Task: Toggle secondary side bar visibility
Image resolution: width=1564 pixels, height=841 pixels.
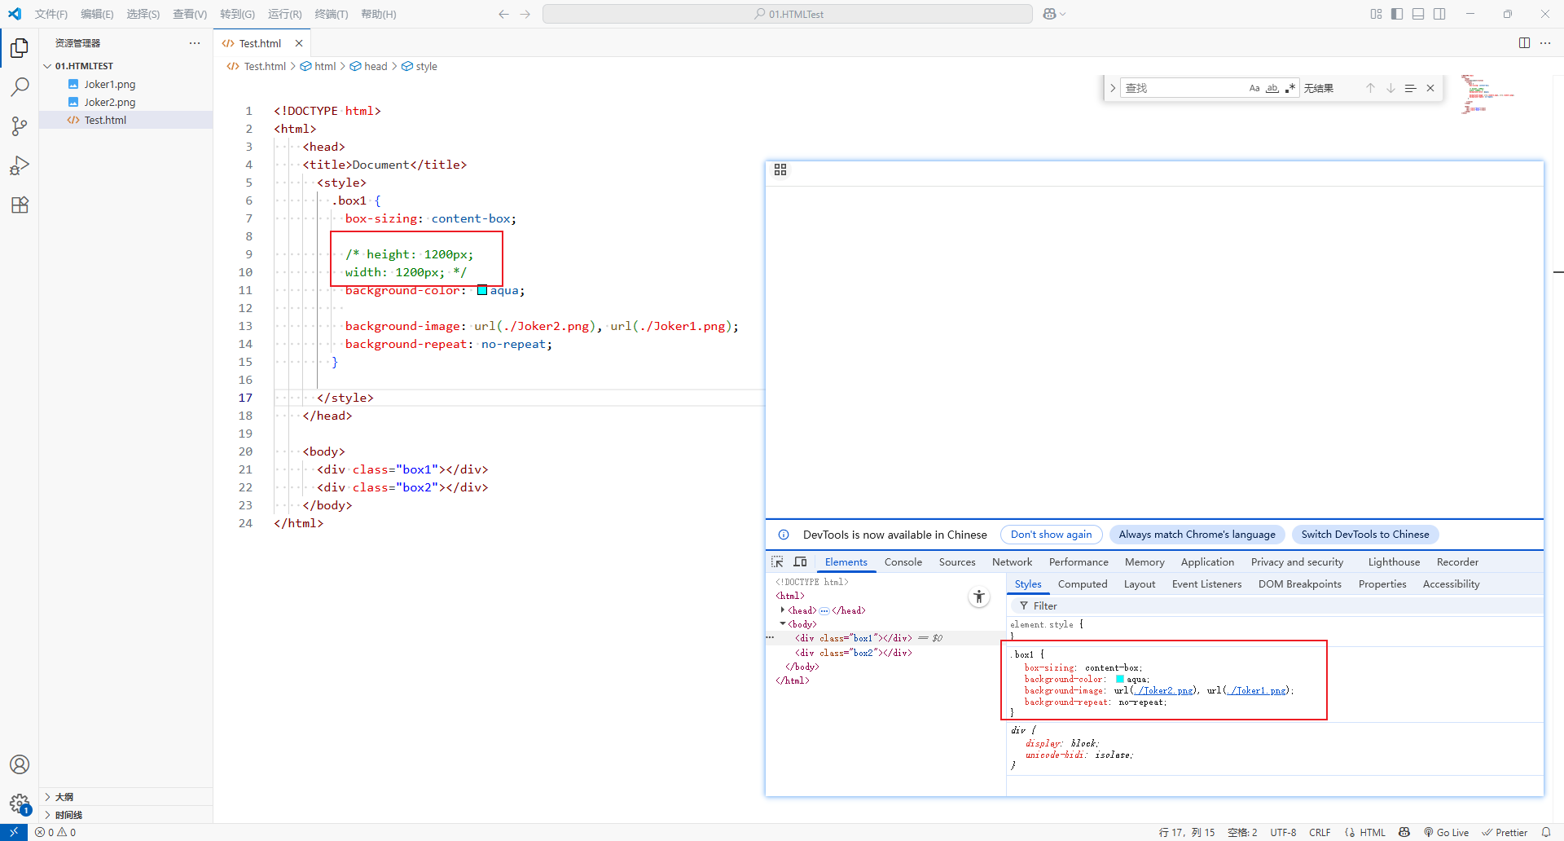Action: (x=1439, y=14)
